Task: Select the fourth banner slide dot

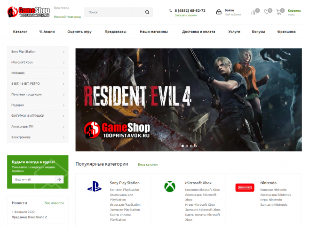Action: (195, 146)
